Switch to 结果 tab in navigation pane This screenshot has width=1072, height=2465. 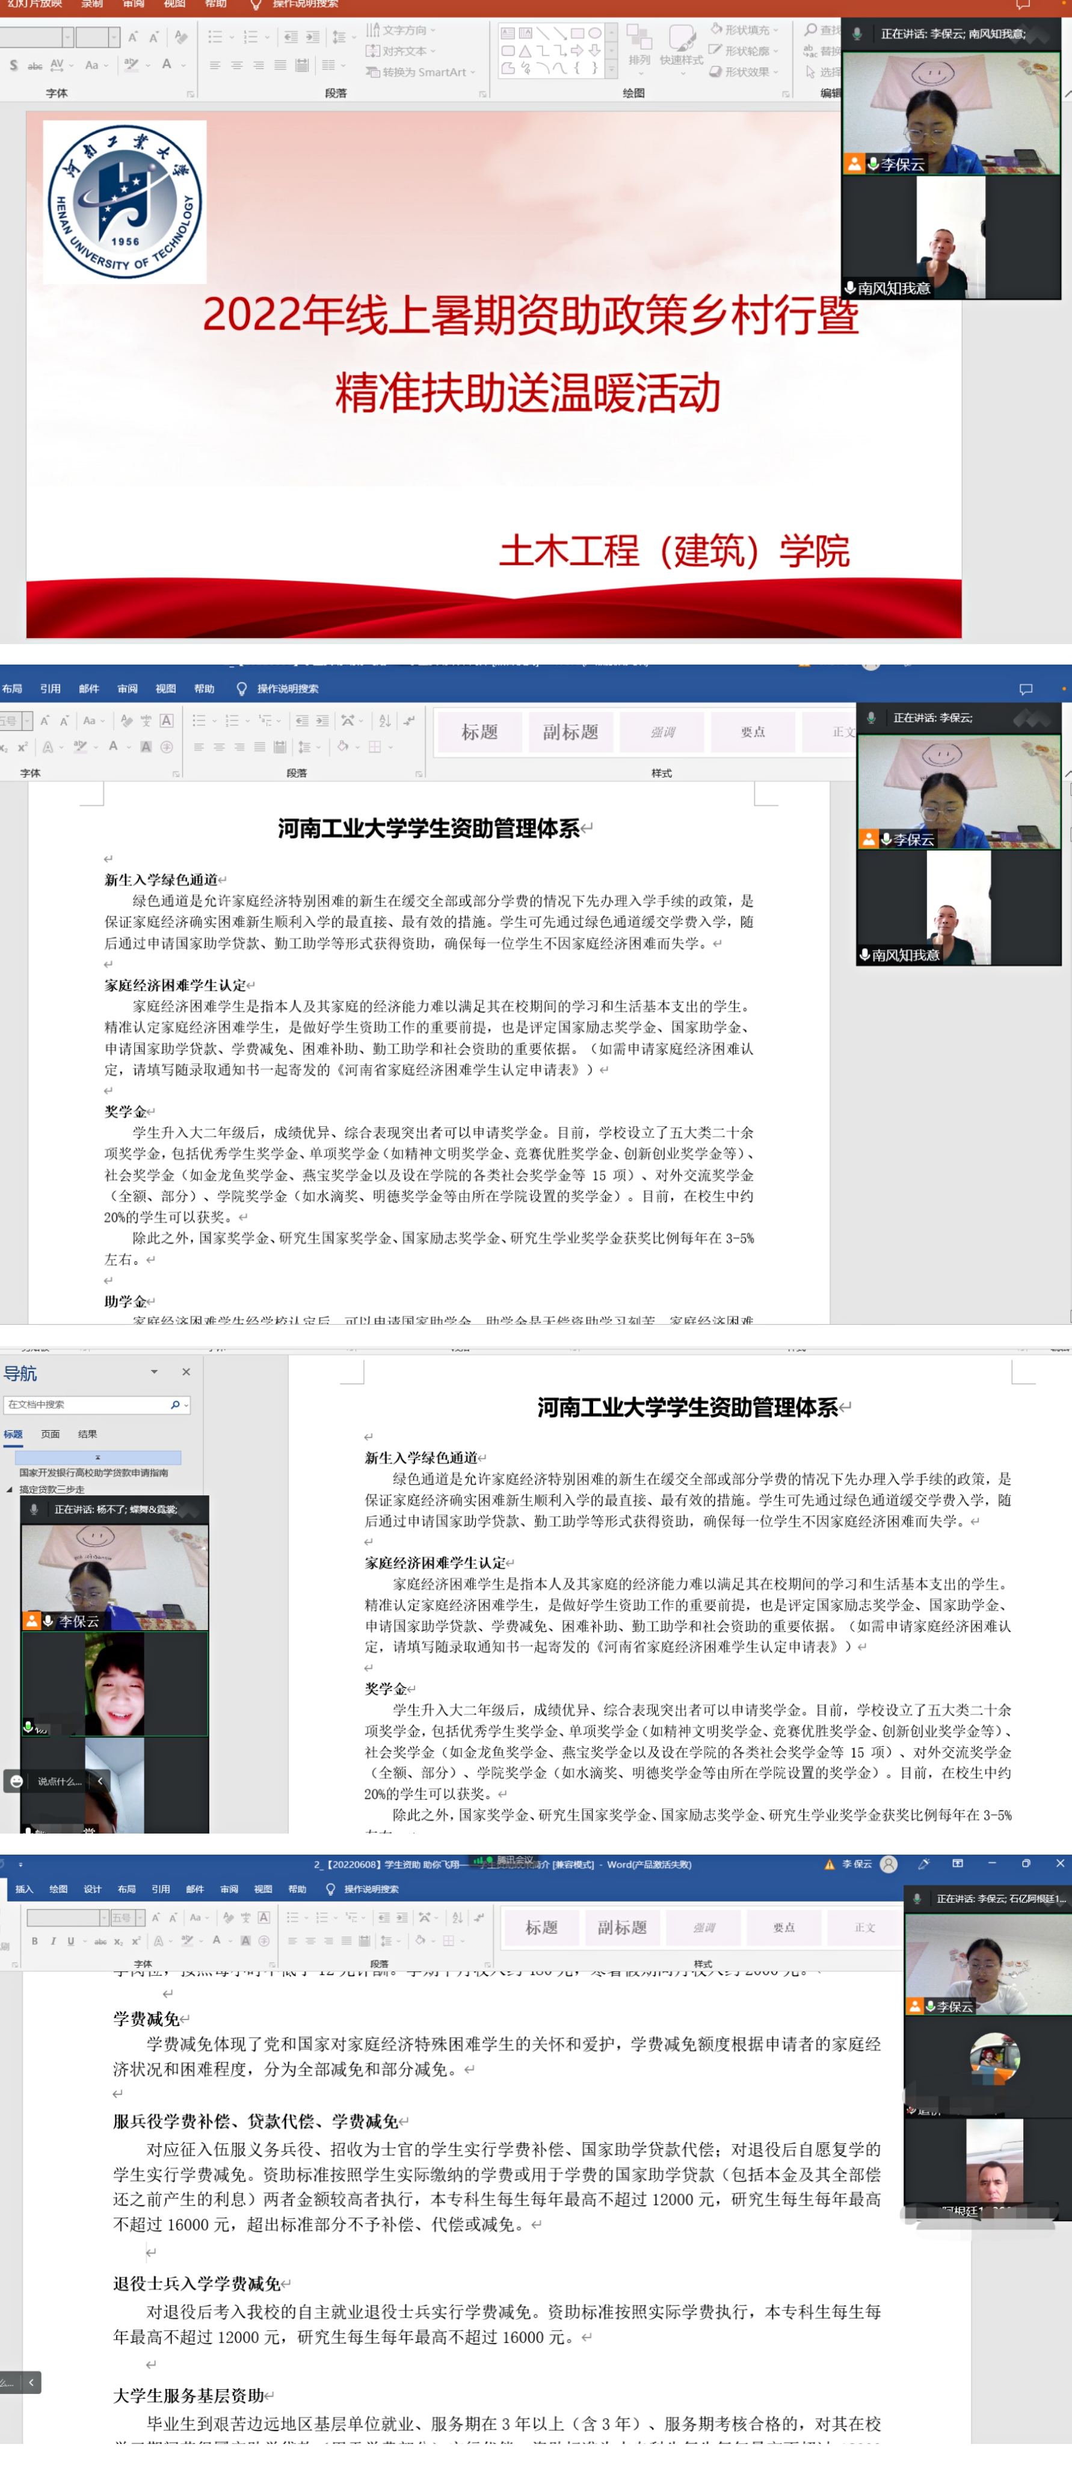pos(88,1434)
